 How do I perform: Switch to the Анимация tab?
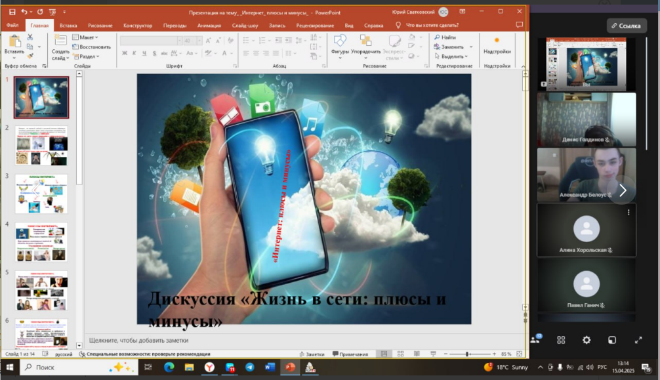(x=209, y=26)
